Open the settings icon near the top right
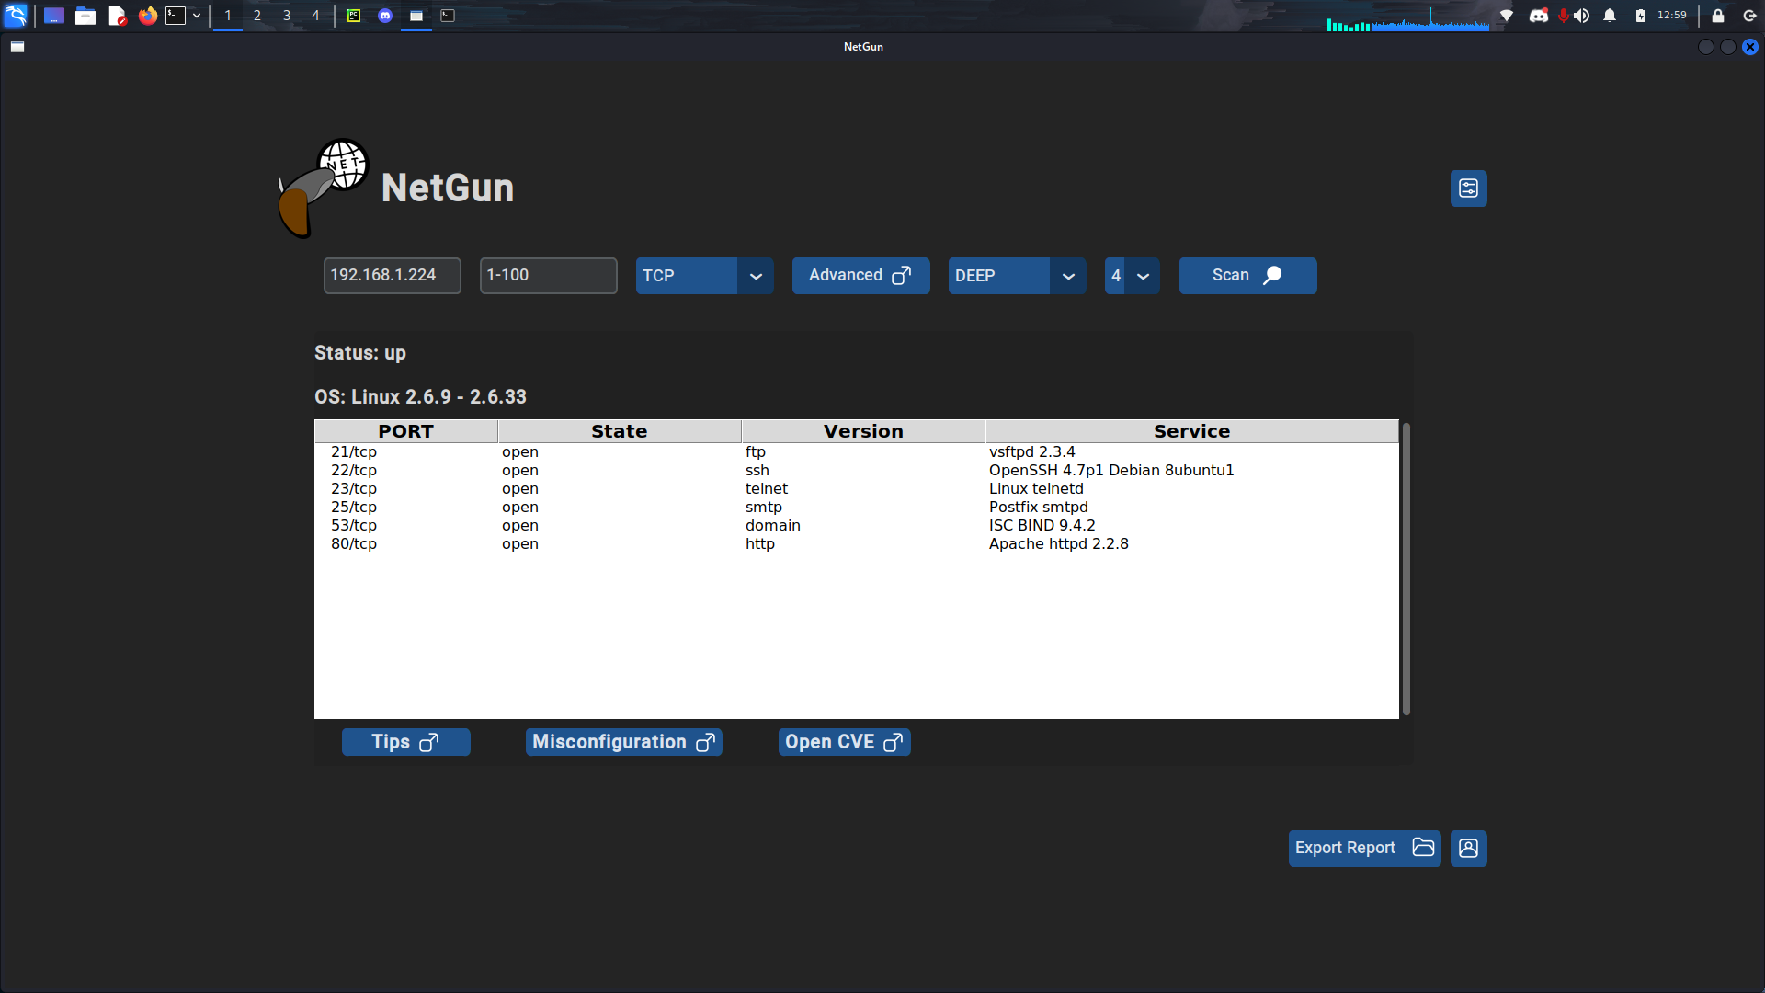 click(1468, 188)
